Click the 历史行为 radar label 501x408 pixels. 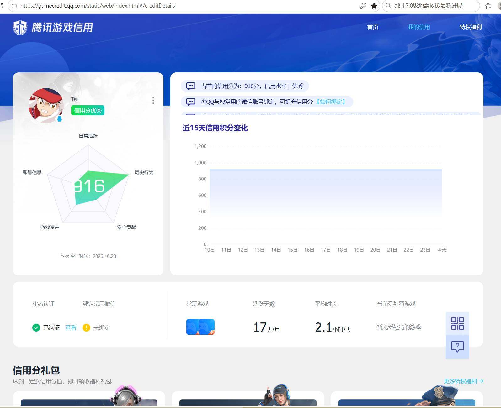click(144, 172)
